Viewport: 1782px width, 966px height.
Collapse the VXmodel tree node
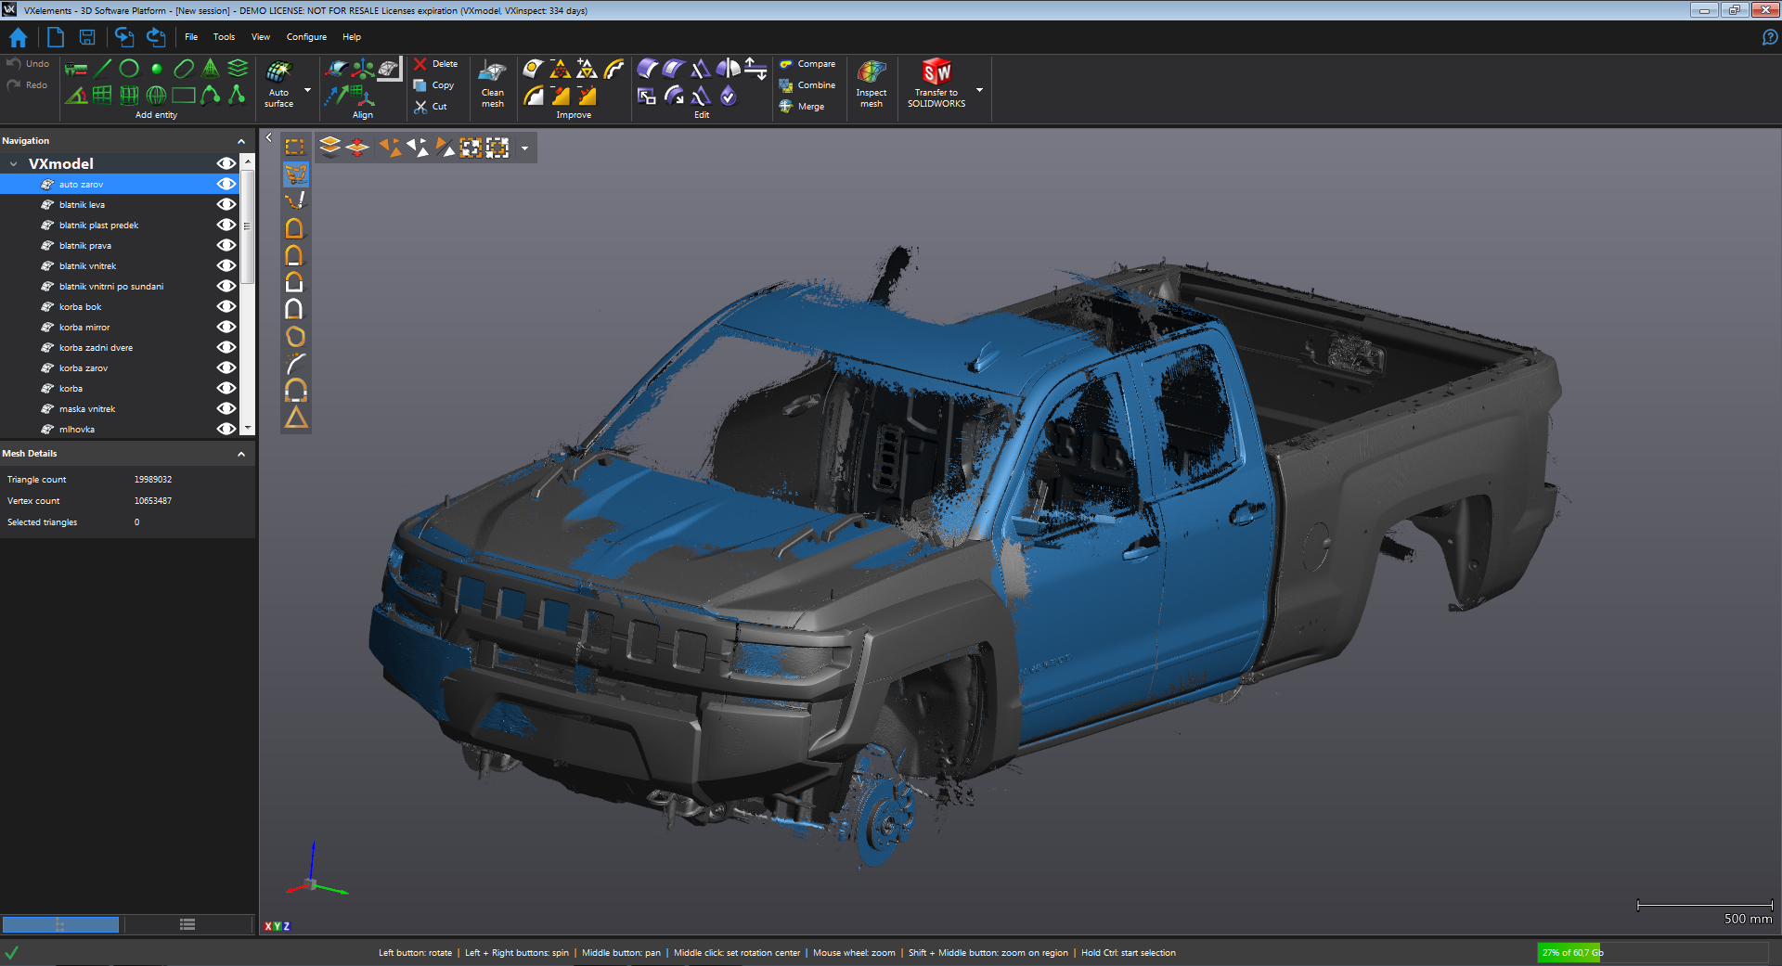pyautogui.click(x=13, y=164)
